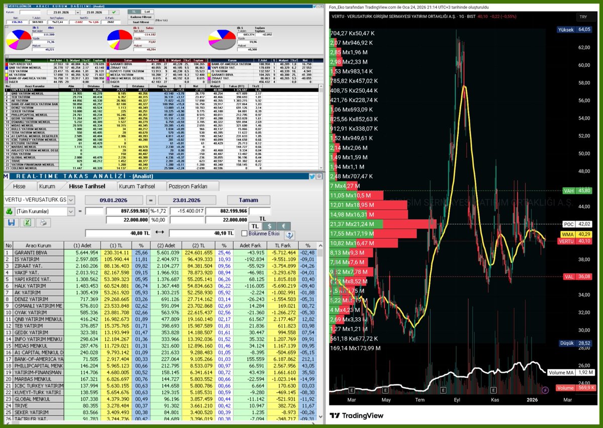Viewport: 603px width, 428px height.
Task: Click the WMA 40,29 label on chart
Action: point(576,234)
